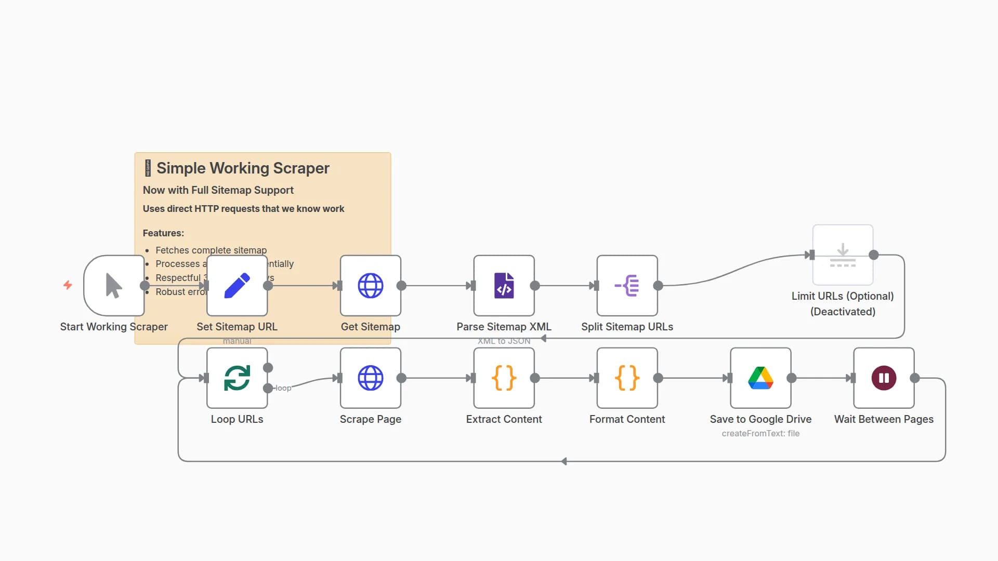Viewport: 998px width, 561px height.
Task: Click the 'manual' label under Set Sitemap URL
Action: pos(237,341)
